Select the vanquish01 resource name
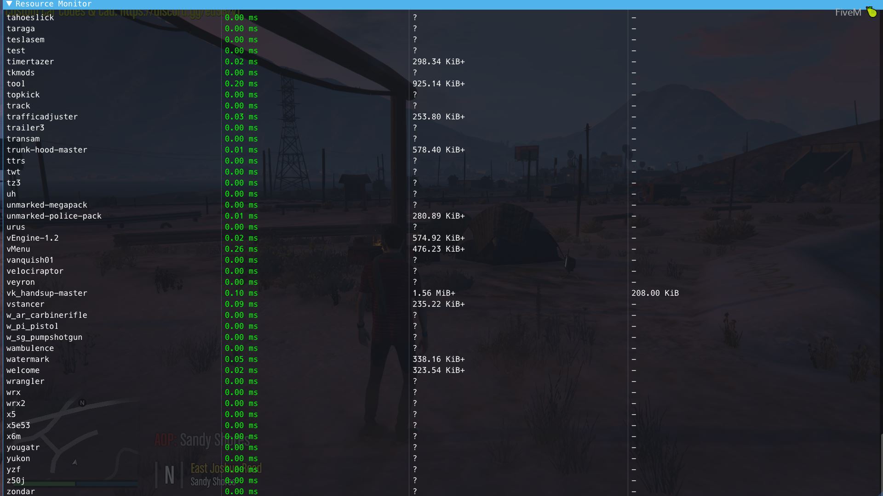This screenshot has height=496, width=883. [30, 260]
